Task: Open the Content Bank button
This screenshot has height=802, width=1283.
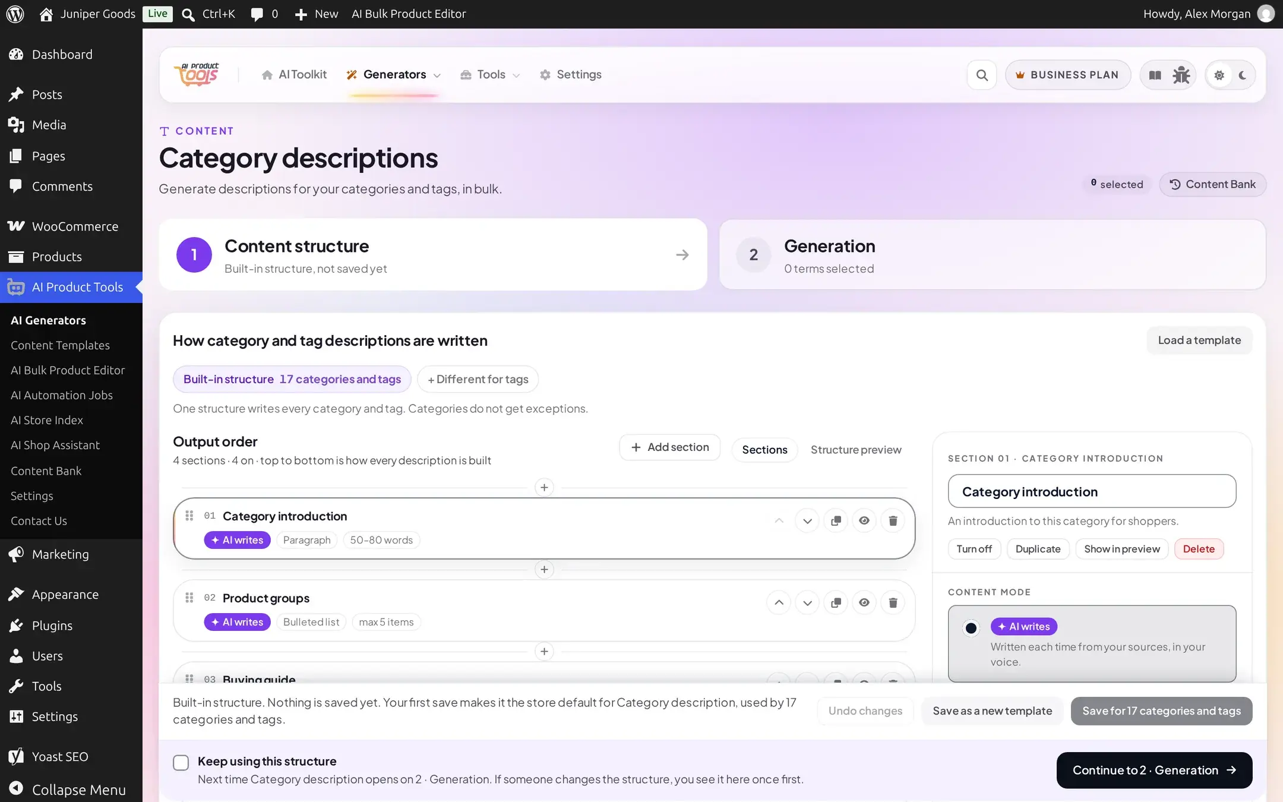Action: (1212, 184)
